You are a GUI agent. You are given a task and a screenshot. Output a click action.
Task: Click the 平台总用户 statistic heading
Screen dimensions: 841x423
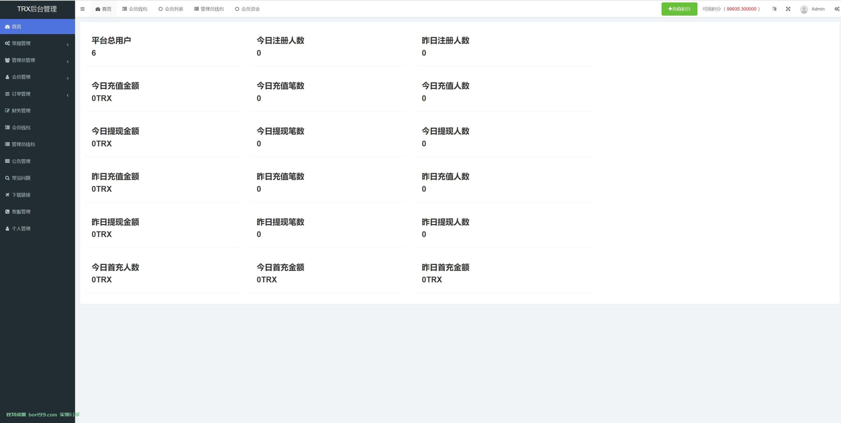point(111,40)
